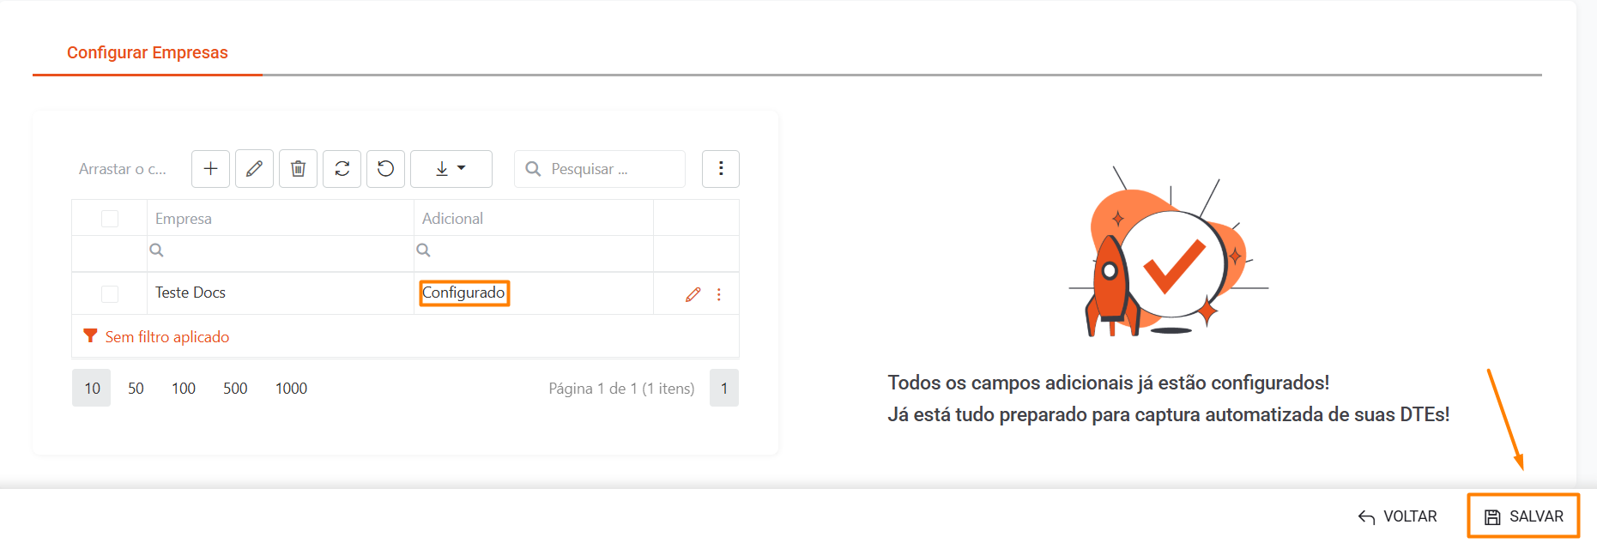1597x543 pixels.
Task: Edit the Teste Docs row pencil icon
Action: point(693,294)
